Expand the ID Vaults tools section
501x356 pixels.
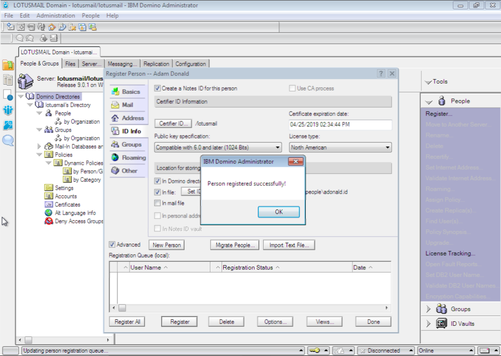click(429, 323)
